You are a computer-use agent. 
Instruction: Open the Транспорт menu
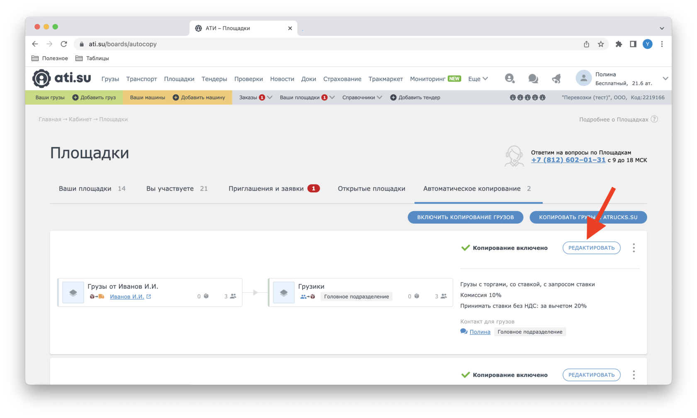coord(141,79)
